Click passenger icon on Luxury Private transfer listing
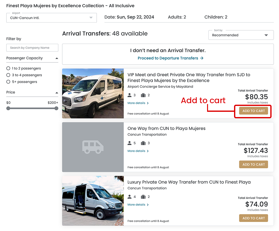 [x=130, y=197]
